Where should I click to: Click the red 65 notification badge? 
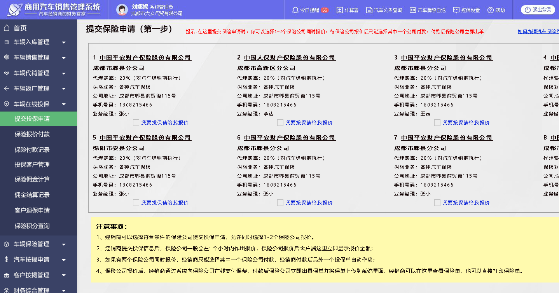pyautogui.click(x=325, y=10)
